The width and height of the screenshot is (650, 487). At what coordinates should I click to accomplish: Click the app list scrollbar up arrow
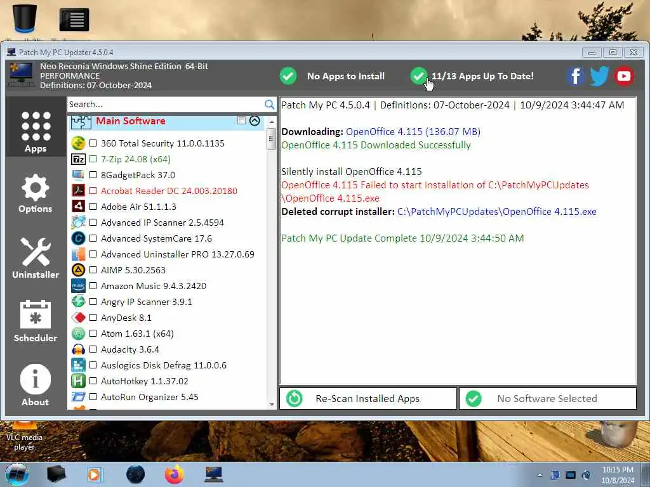[x=272, y=122]
